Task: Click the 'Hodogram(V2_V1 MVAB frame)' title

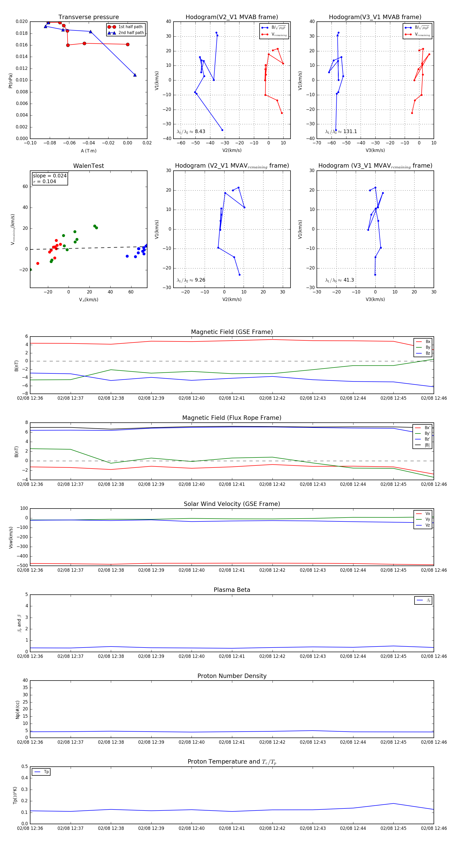Action: [232, 17]
